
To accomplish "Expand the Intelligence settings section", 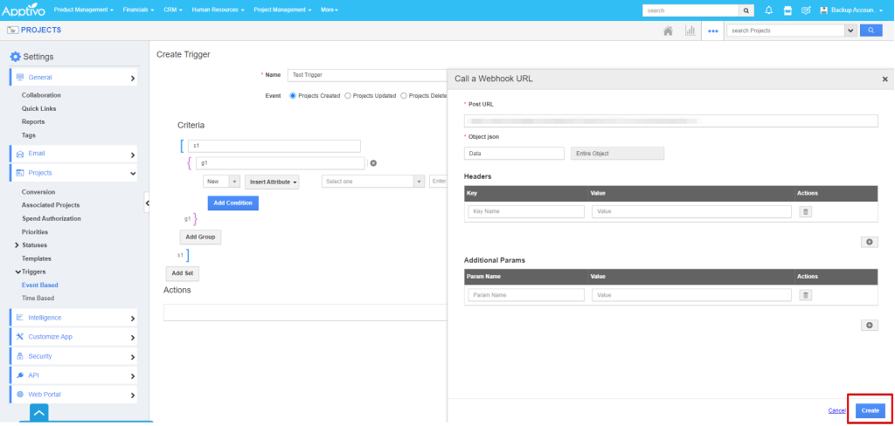I will pyautogui.click(x=74, y=318).
